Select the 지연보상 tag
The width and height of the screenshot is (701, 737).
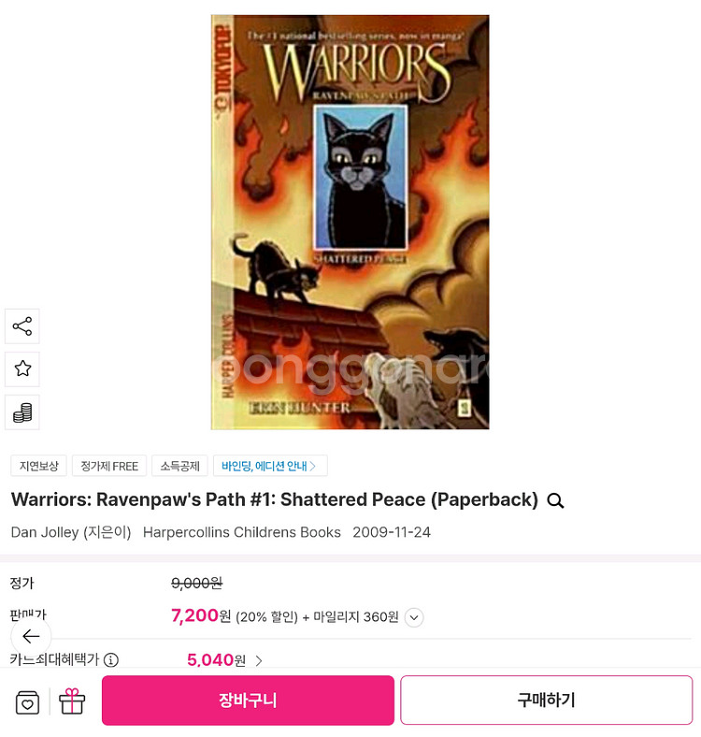tap(39, 466)
